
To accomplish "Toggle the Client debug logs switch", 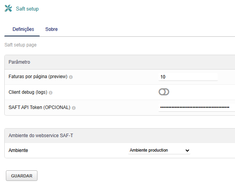I will pos(164,92).
